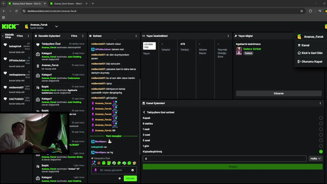Open the browser extensions puzzle icon
This screenshot has height=184, width=327.
310,11
